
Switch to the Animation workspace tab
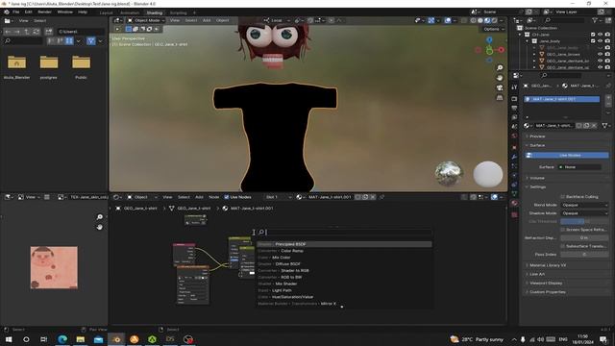click(x=130, y=12)
